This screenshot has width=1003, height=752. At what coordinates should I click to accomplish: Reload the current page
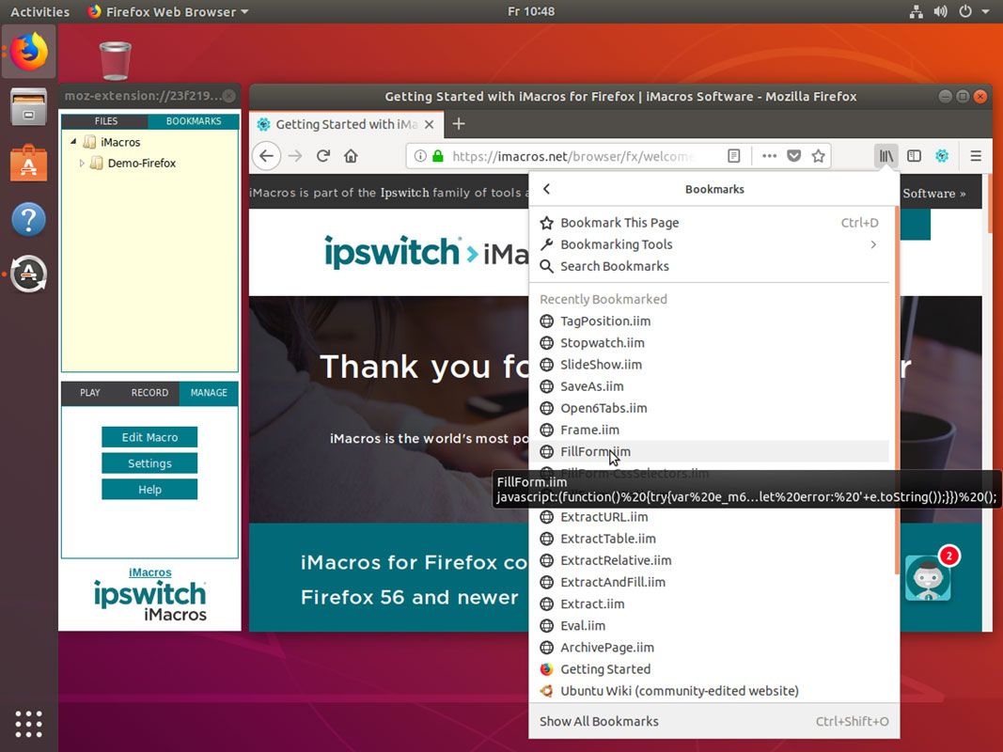324,156
